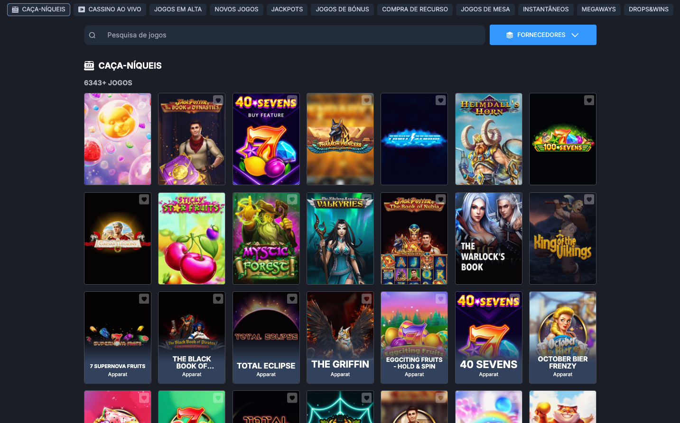The height and width of the screenshot is (423, 680).
Task: Click heart icon on Caesar's Legions tile
Action: pyautogui.click(x=144, y=200)
